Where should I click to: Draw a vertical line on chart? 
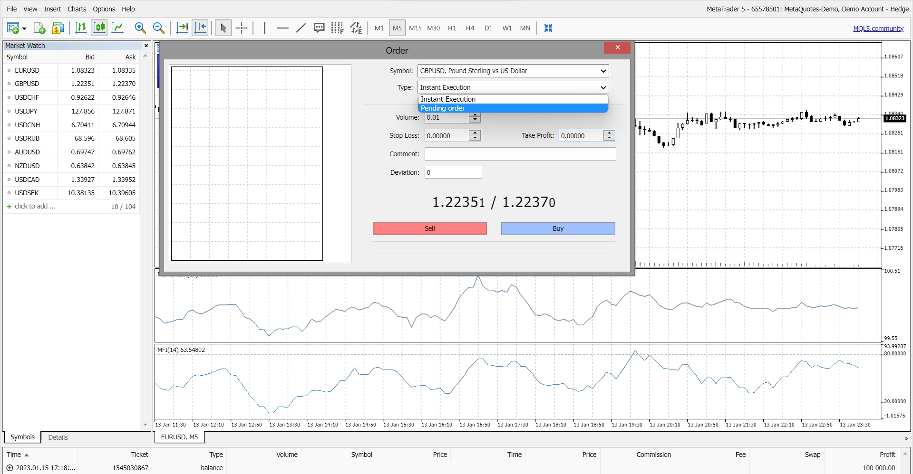264,28
